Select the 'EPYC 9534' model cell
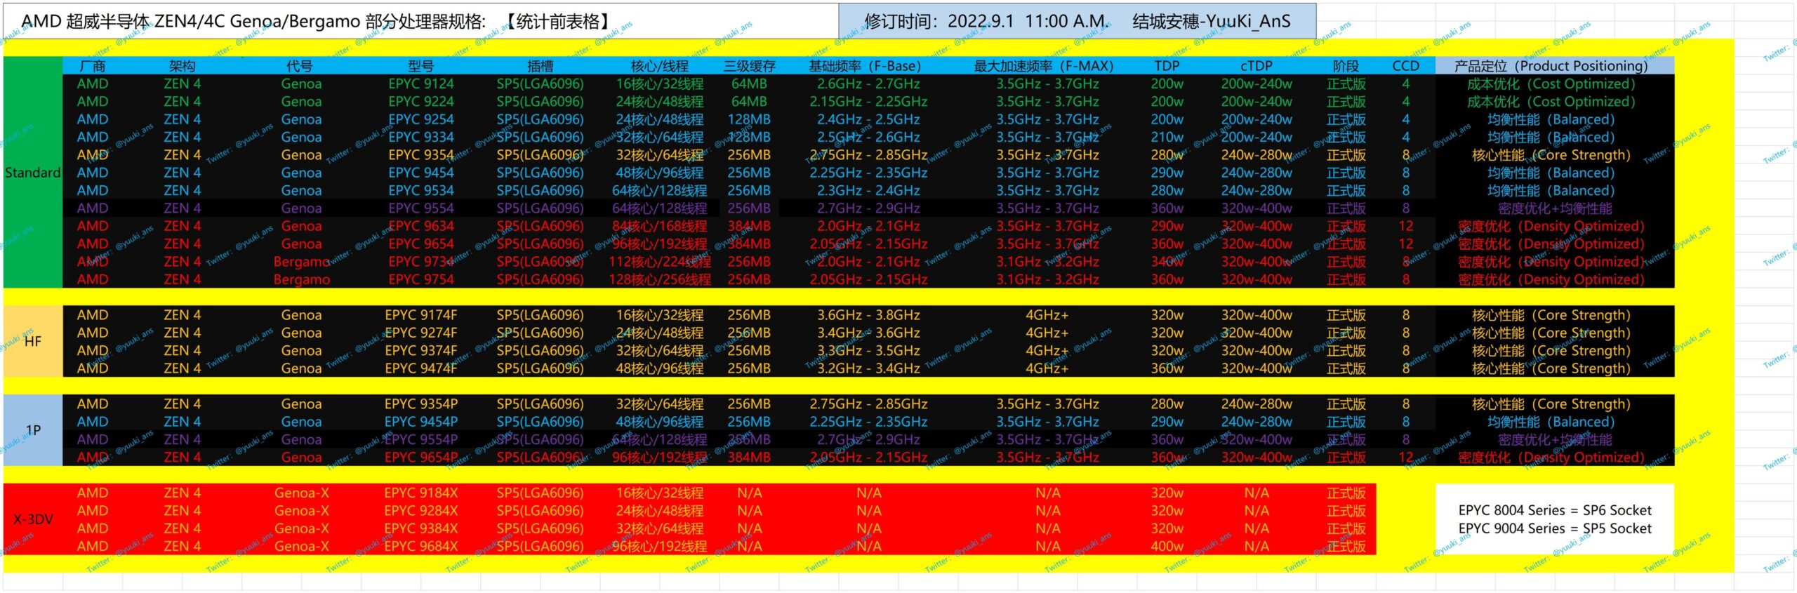The width and height of the screenshot is (1797, 593). (x=421, y=190)
